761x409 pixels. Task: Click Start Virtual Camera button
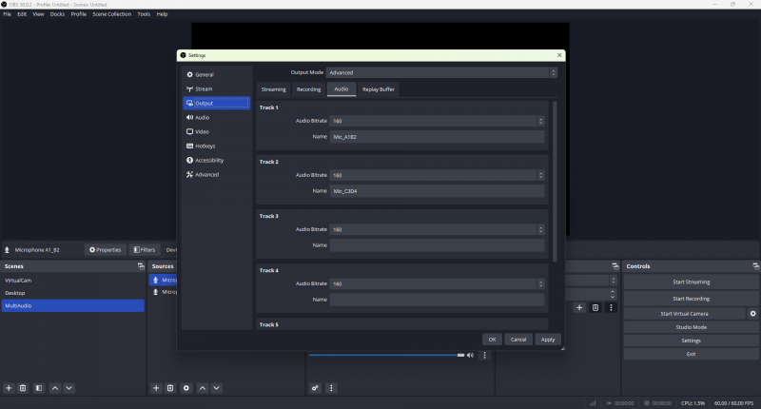click(x=684, y=314)
